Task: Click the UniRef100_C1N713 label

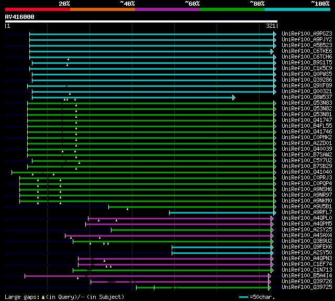Action: pos(307,270)
